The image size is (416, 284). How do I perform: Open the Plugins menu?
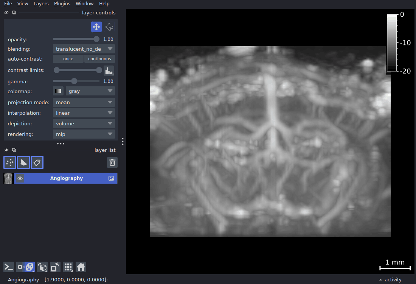pos(62,4)
